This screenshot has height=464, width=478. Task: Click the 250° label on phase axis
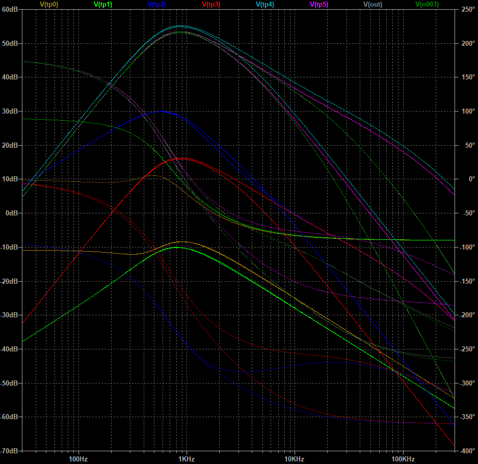click(467, 9)
